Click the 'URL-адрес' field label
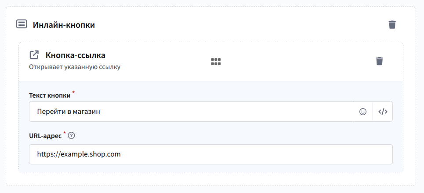Image resolution: width=424 pixels, height=193 pixels. tap(45, 136)
